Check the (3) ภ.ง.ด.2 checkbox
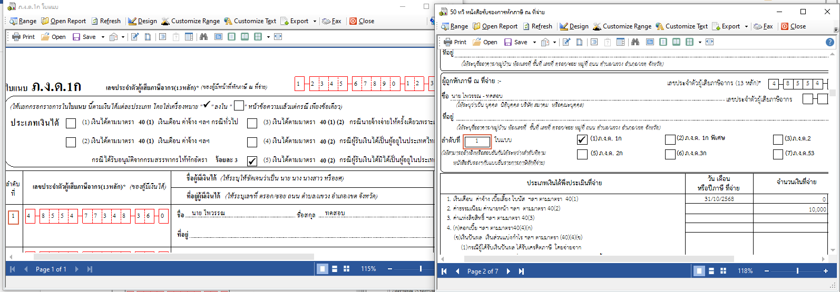The width and height of the screenshot is (840, 292). (777, 139)
